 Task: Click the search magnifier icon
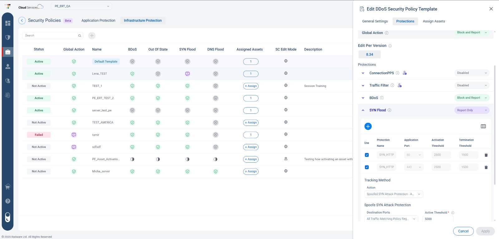[x=80, y=36]
